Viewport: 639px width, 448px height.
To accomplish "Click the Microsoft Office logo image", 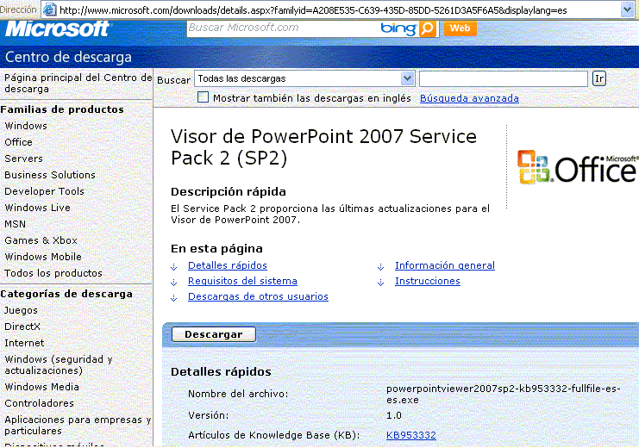I will pyautogui.click(x=577, y=167).
